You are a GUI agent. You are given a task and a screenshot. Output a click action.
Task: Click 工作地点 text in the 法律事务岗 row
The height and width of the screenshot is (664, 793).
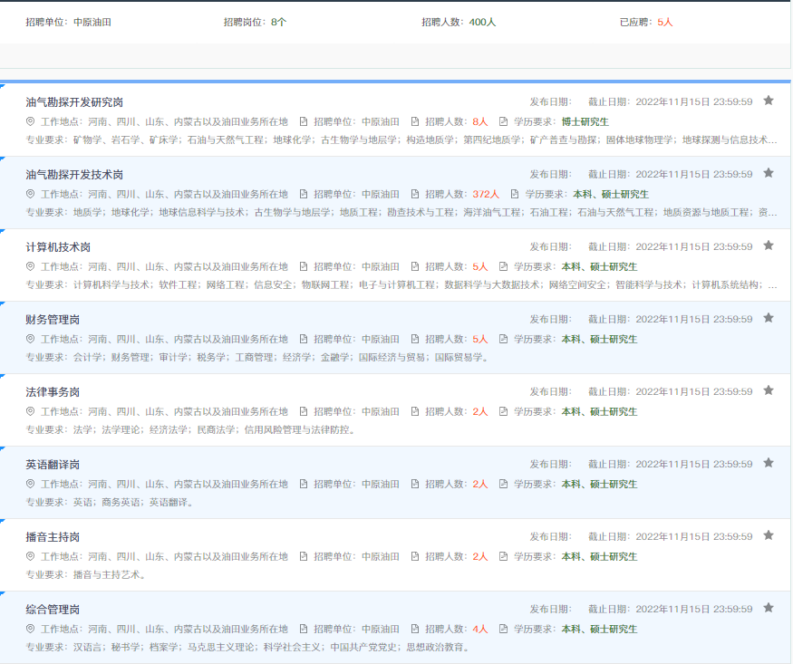coord(164,411)
